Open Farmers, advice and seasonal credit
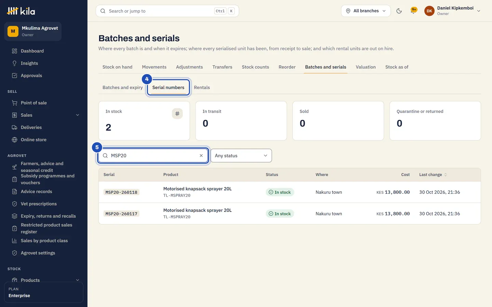This screenshot has width=492, height=307. click(44, 167)
